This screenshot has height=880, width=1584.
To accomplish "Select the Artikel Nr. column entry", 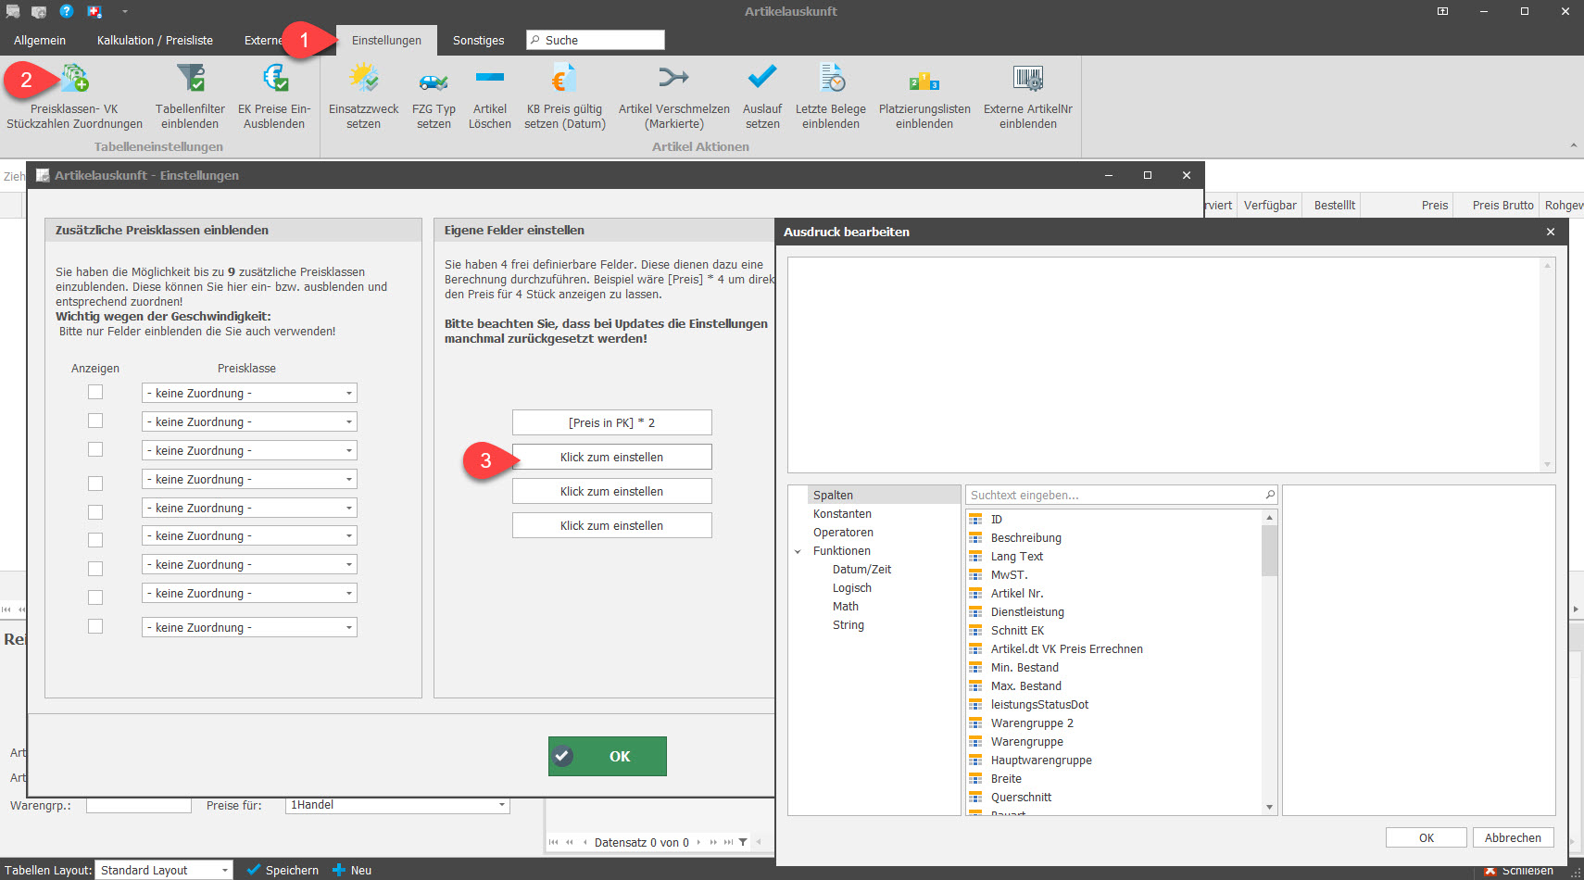I will (x=1113, y=593).
